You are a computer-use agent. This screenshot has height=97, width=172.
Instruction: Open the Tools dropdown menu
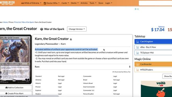(x=93, y=3)
